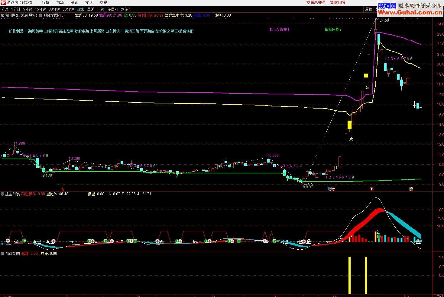The width and height of the screenshot is (444, 297).
Task: Click the 解禁日期 label
Action: pos(333,30)
